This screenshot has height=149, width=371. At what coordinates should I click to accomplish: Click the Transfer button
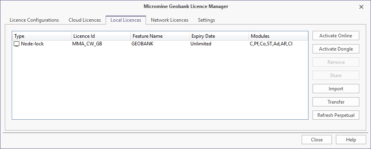[x=336, y=102]
